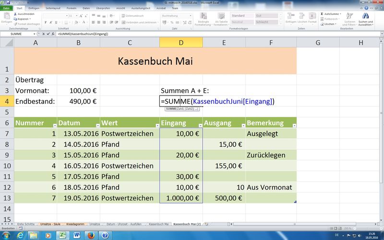Open the Datum column filter dropdown
This screenshot has width=384, height=240.
tap(98, 125)
